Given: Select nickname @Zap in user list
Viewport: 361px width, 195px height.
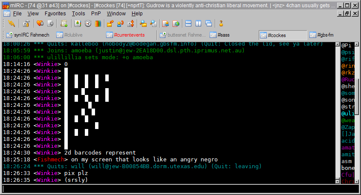Looking at the screenshot, I should tap(348, 127).
